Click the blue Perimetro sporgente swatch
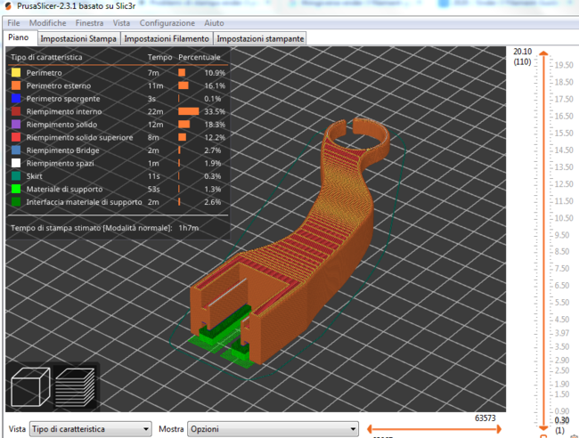 tap(15, 98)
